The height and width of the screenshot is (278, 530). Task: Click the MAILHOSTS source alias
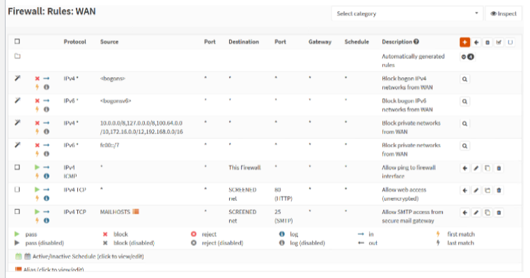[x=115, y=212]
